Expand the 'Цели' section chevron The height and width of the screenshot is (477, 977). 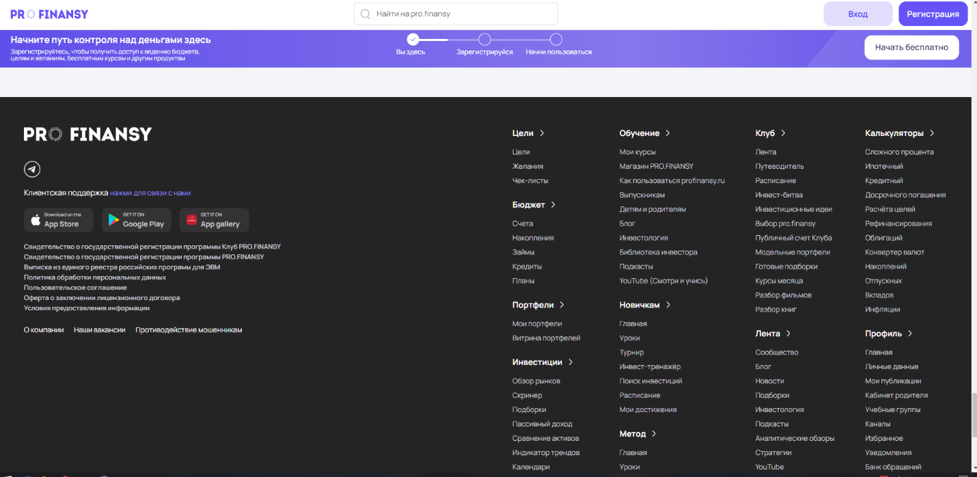pyautogui.click(x=542, y=133)
